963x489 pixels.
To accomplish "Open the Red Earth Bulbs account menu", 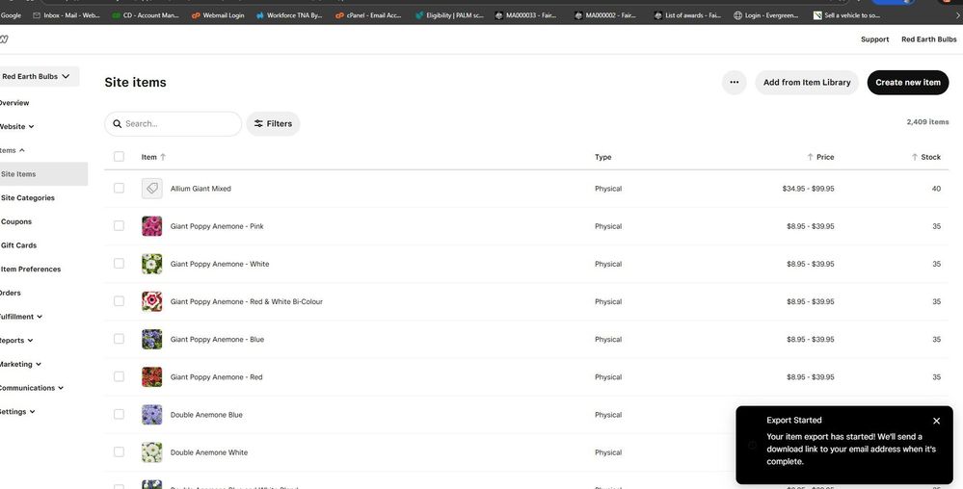I will pos(928,39).
